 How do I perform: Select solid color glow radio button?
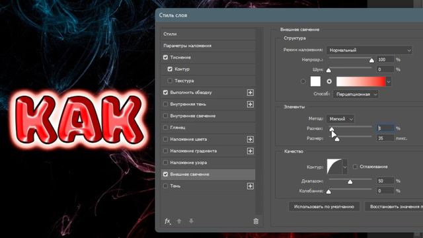(x=303, y=81)
